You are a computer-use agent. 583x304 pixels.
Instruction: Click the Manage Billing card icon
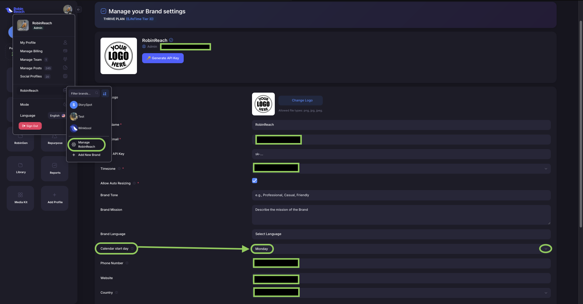point(65,51)
